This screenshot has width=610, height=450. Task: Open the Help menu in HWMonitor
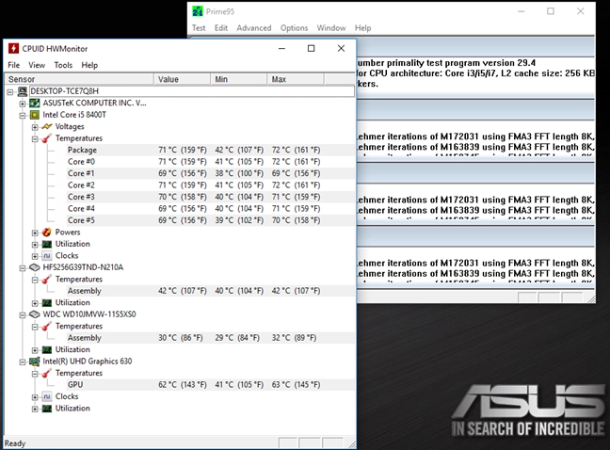[x=89, y=65]
